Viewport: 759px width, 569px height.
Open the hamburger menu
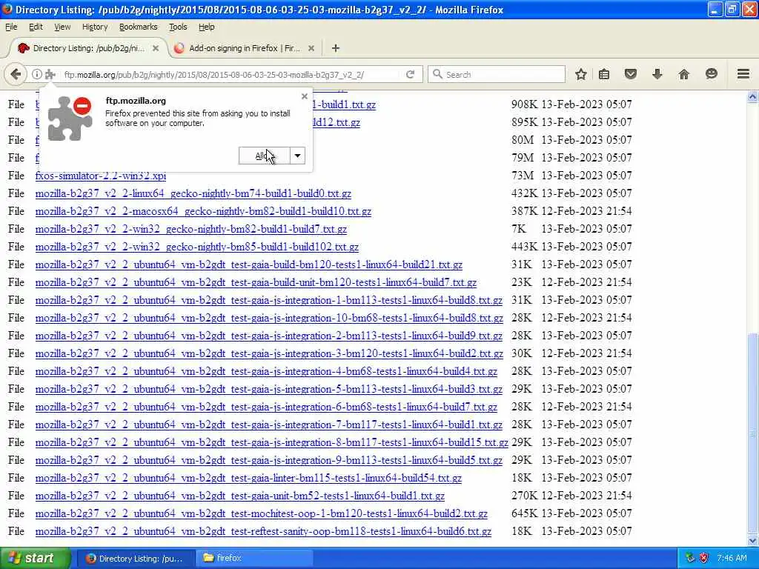coord(743,74)
